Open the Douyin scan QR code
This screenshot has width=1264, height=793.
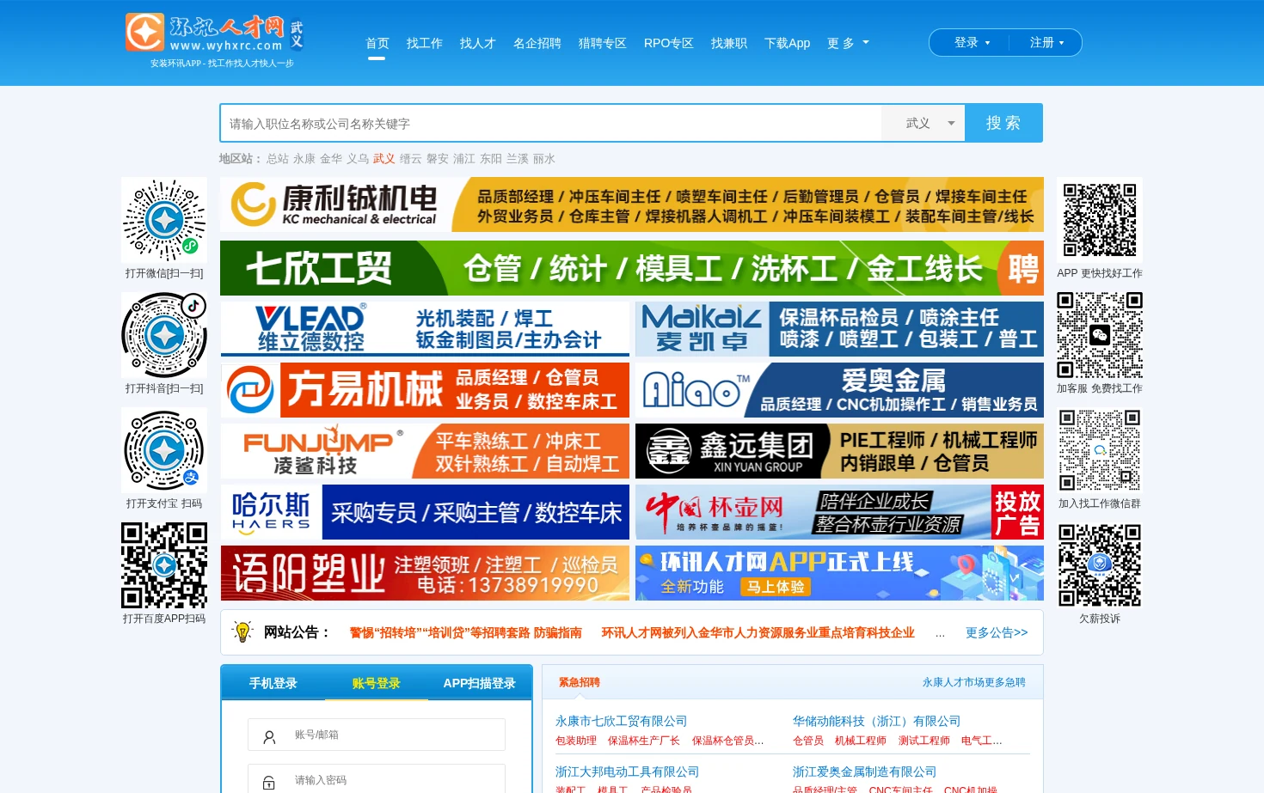tap(164, 335)
